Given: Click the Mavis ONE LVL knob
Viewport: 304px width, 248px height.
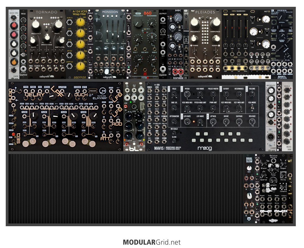Looking at the screenshot, I should coord(174,108).
